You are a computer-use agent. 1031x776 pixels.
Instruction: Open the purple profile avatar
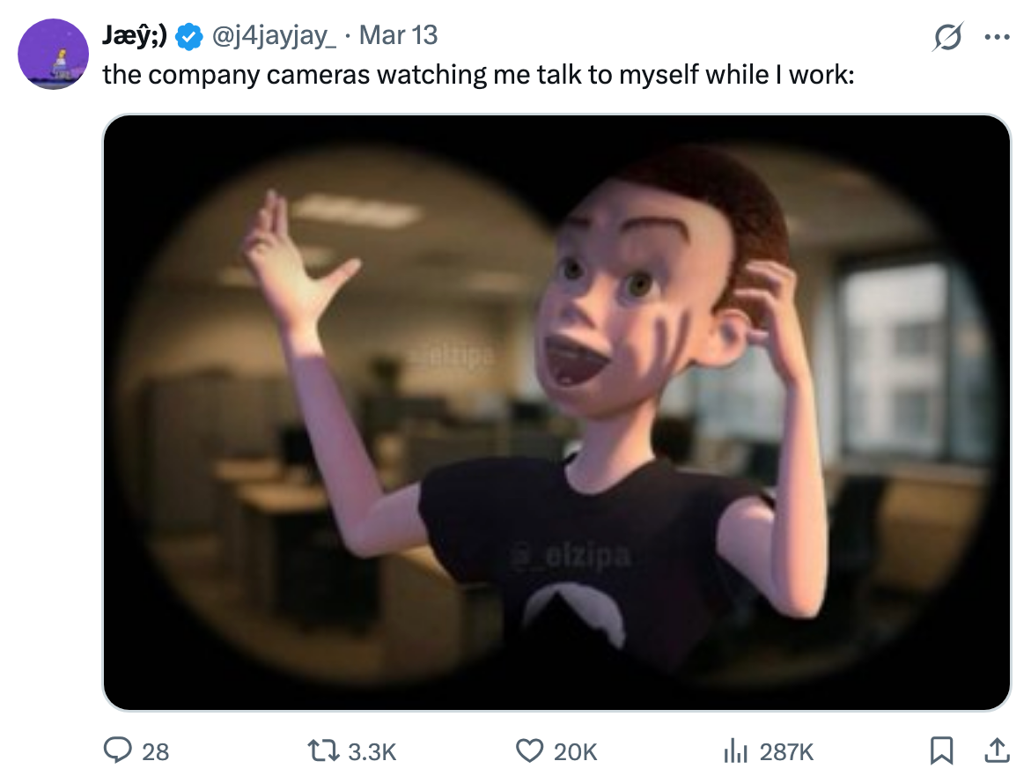tap(54, 54)
